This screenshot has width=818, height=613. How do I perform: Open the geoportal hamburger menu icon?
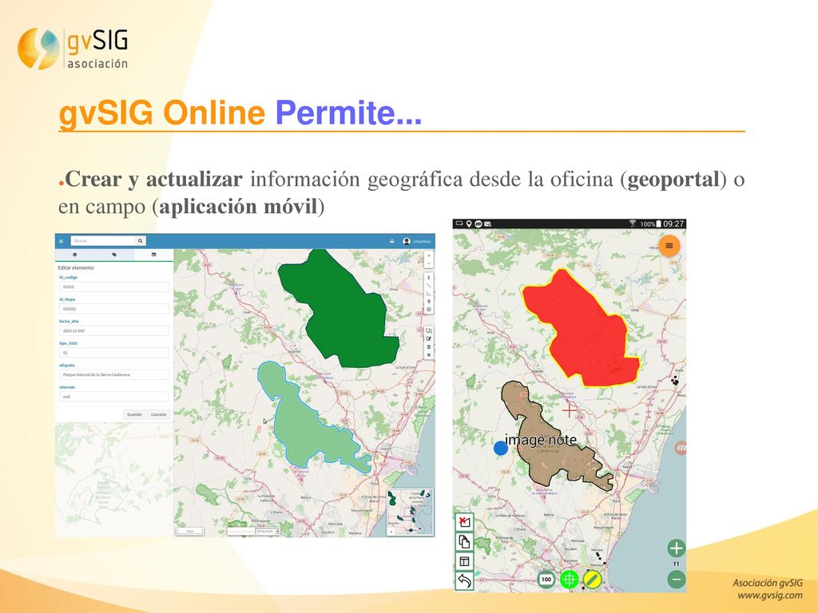click(x=61, y=241)
